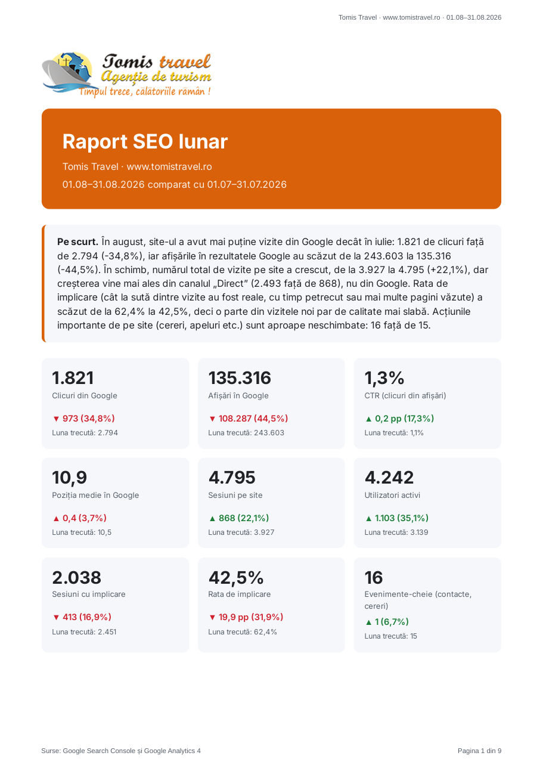Click the '▲ 0,4 (3,7%)' change value
This screenshot has height=768, width=543.
[x=79, y=518]
